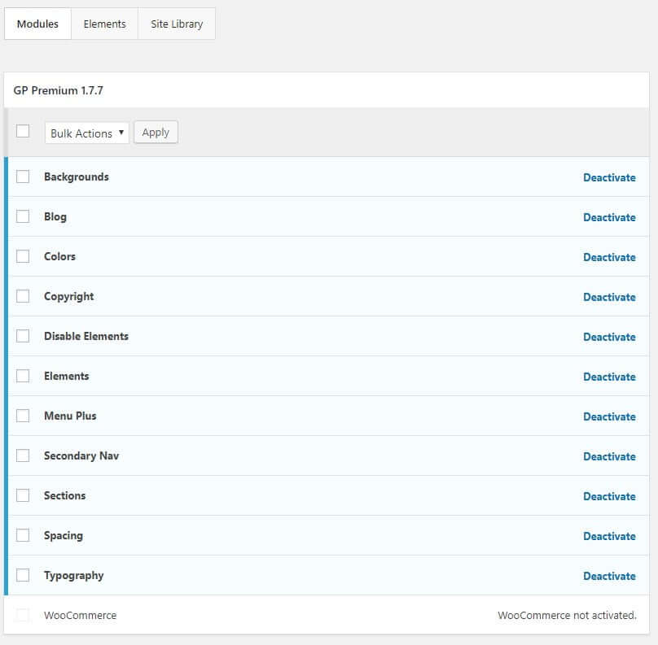Click the Spacing module name
This screenshot has width=658, height=645.
pos(64,535)
